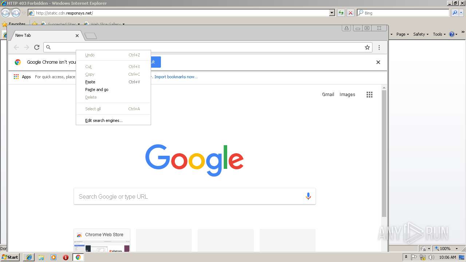Open Chrome's three-dot customize menu
The width and height of the screenshot is (466, 262).
click(x=379, y=47)
